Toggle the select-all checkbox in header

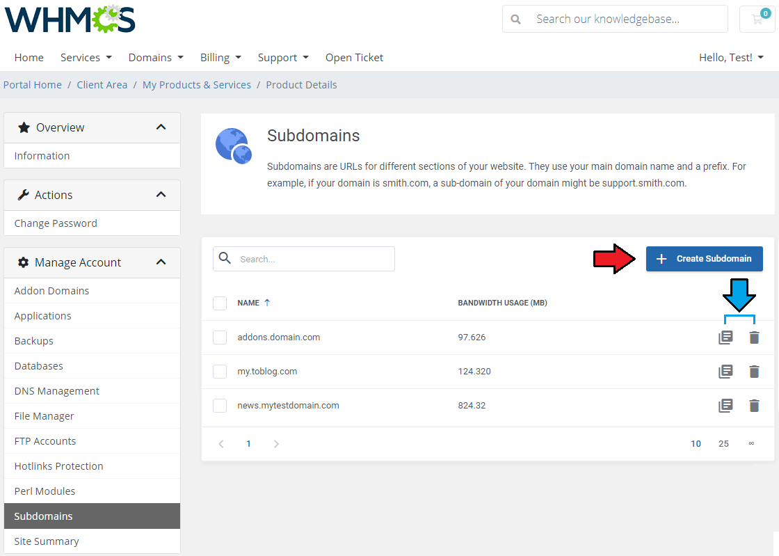[x=220, y=303]
